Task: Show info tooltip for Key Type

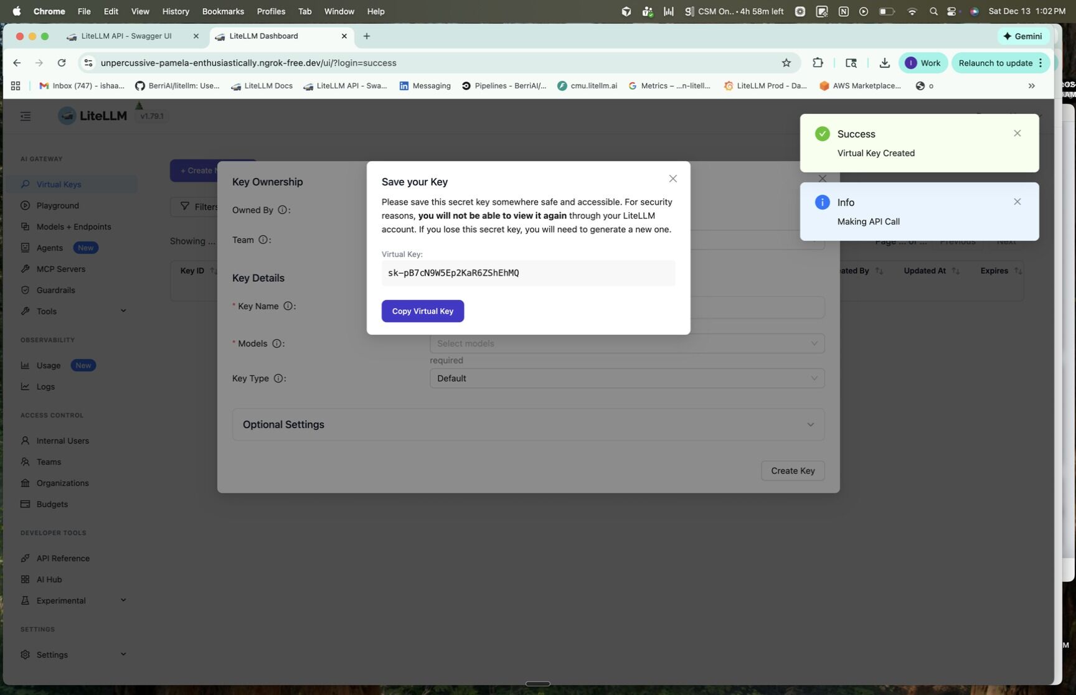Action: [278, 378]
